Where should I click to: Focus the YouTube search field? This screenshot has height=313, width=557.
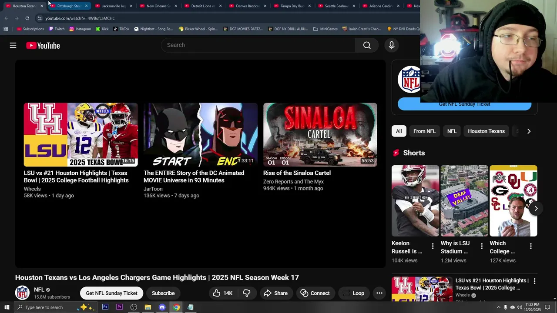click(258, 45)
